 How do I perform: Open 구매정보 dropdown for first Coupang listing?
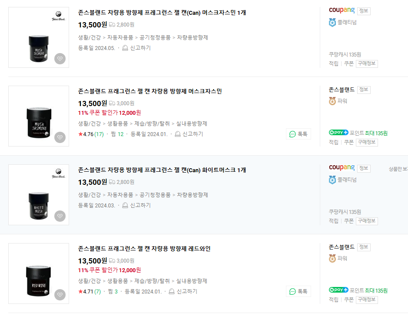(x=367, y=63)
